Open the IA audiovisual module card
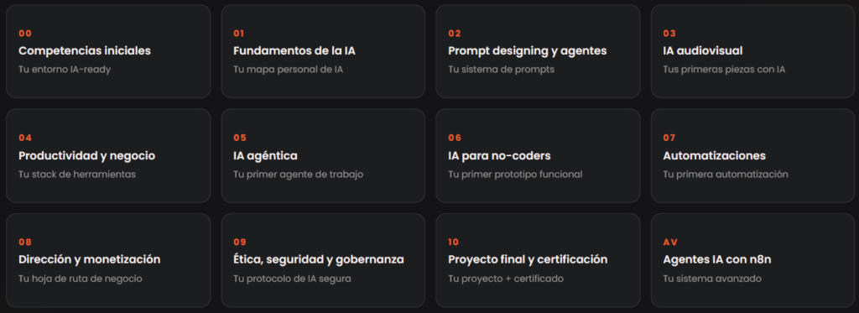 pos(752,51)
